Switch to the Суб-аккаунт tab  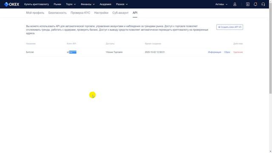point(120,13)
